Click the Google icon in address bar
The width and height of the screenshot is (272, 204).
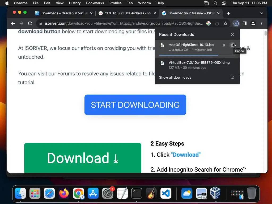pyautogui.click(x=209, y=23)
